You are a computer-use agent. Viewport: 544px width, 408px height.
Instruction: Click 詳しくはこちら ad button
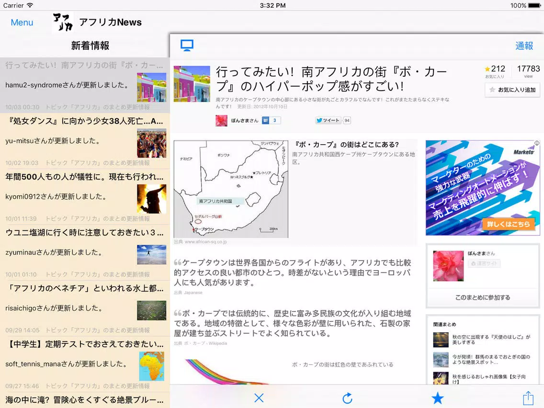[x=508, y=224]
